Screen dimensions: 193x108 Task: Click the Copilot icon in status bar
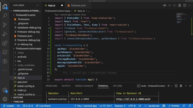click(x=164, y=106)
